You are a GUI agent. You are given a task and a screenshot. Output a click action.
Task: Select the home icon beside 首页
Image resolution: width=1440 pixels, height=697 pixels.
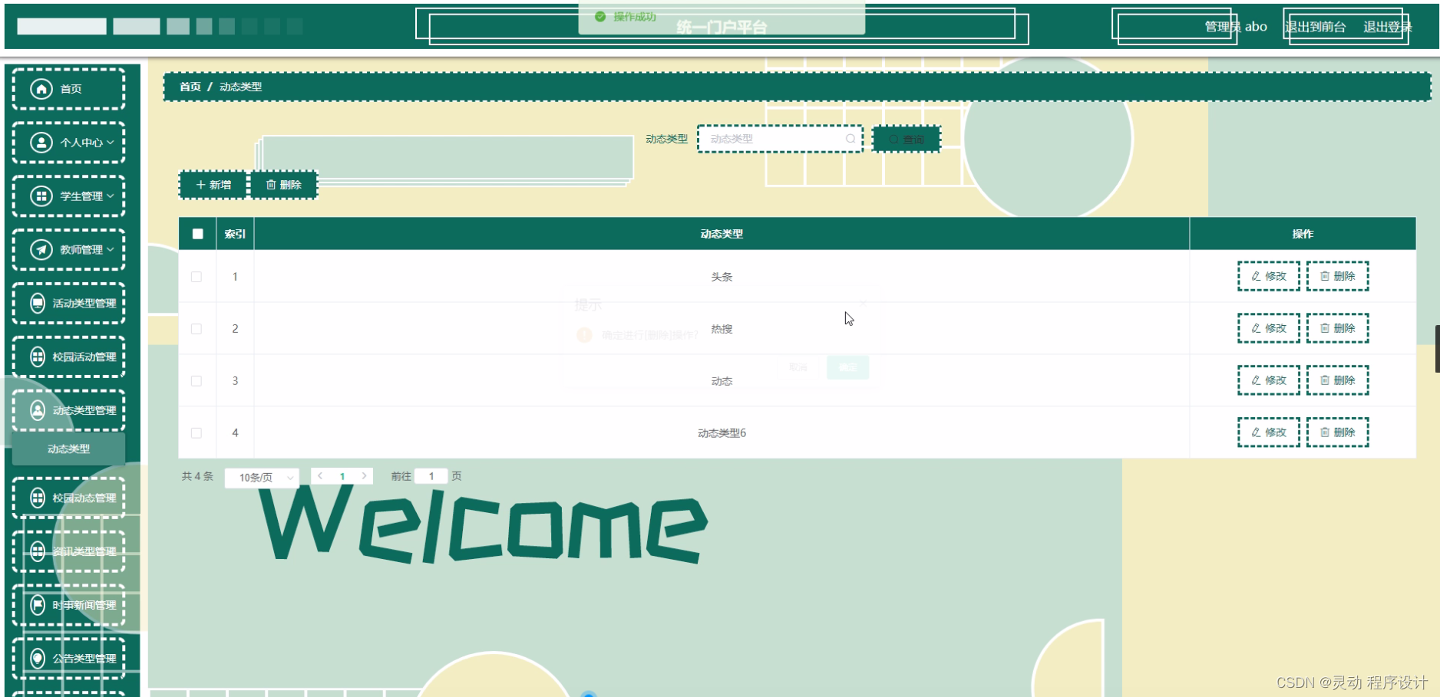pos(41,88)
